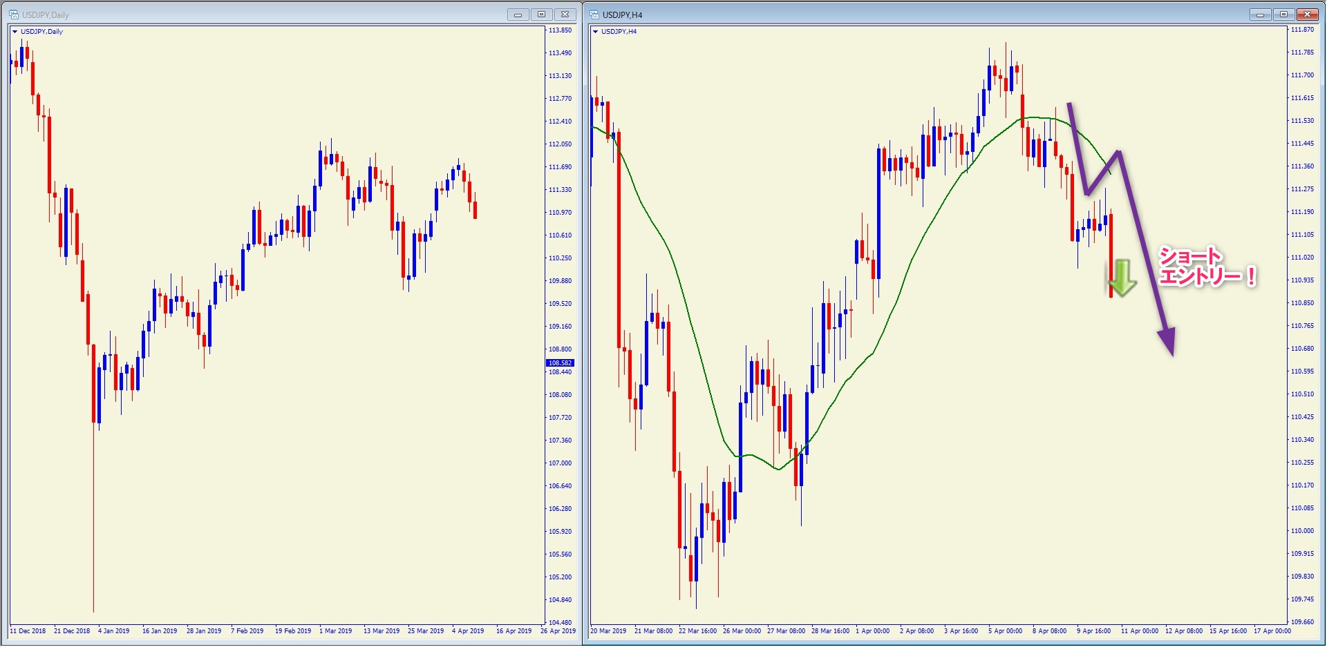This screenshot has height=647, width=1327.
Task: Close the USDJPY,Daily chart window
Action: [x=565, y=15]
